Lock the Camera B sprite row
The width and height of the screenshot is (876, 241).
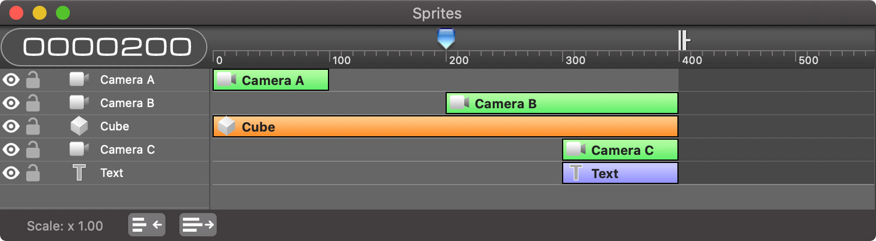pos(33,102)
